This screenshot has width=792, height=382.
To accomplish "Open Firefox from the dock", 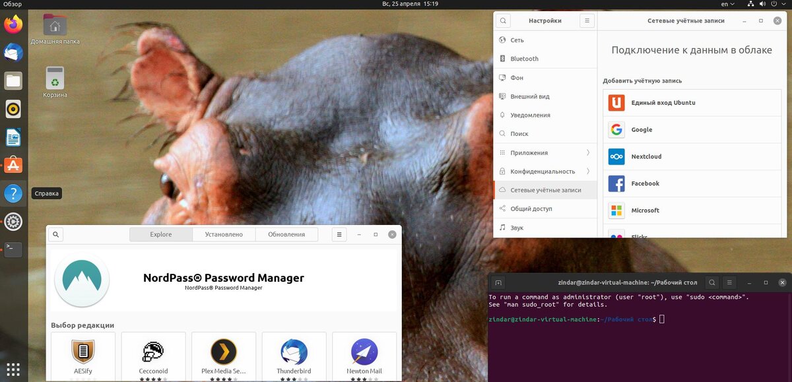I will click(13, 25).
